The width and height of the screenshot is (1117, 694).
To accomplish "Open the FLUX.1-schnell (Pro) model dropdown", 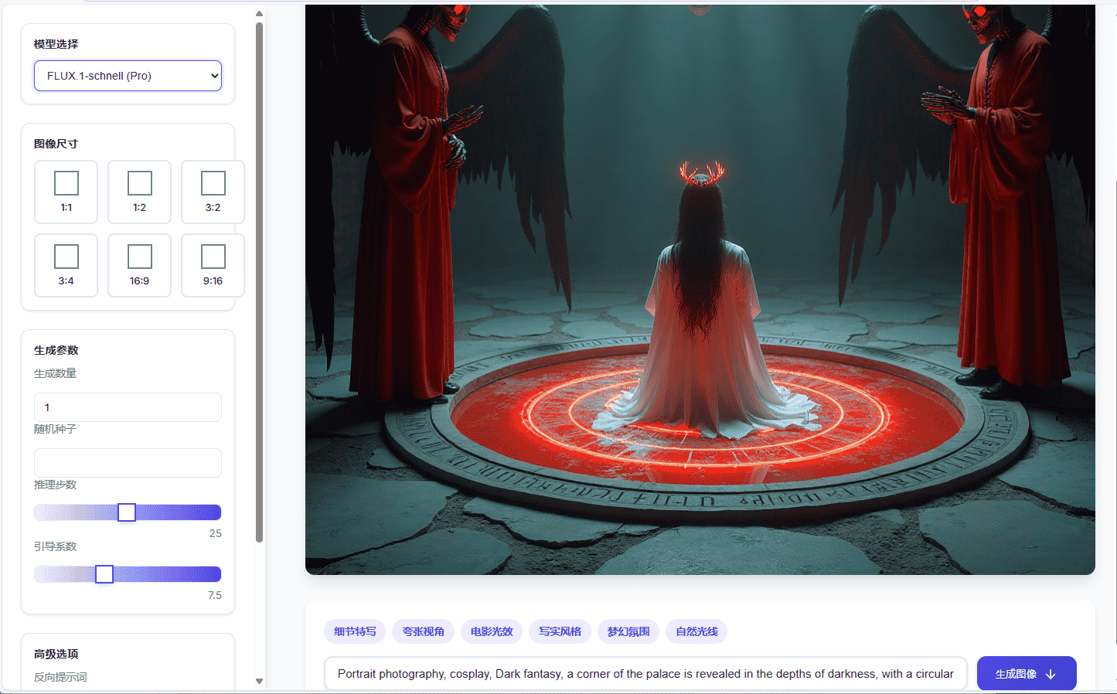I will coord(128,76).
